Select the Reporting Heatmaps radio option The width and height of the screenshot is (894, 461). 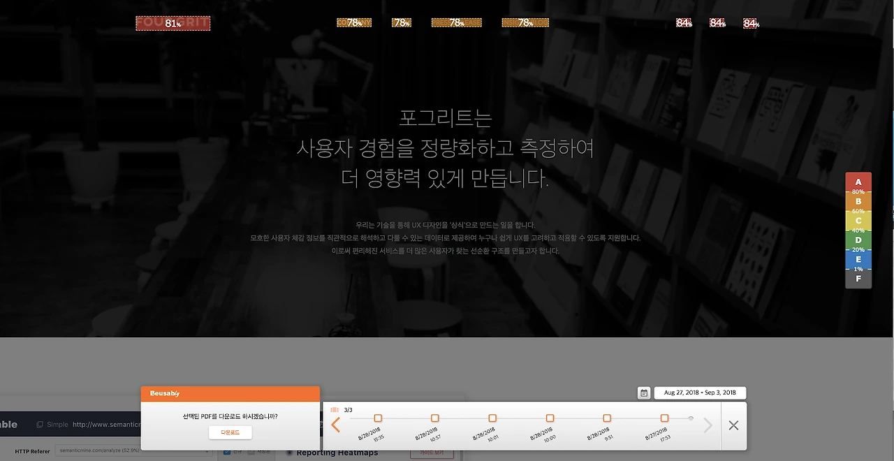coord(290,453)
